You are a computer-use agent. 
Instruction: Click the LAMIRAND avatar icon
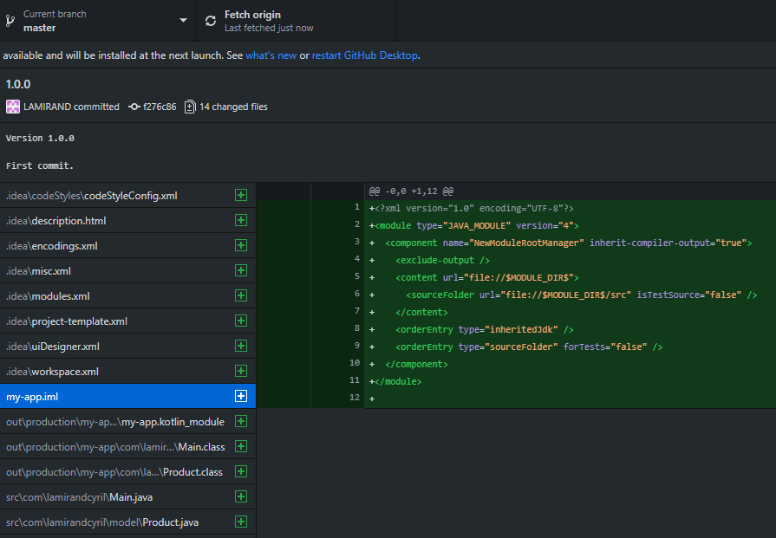[x=13, y=107]
